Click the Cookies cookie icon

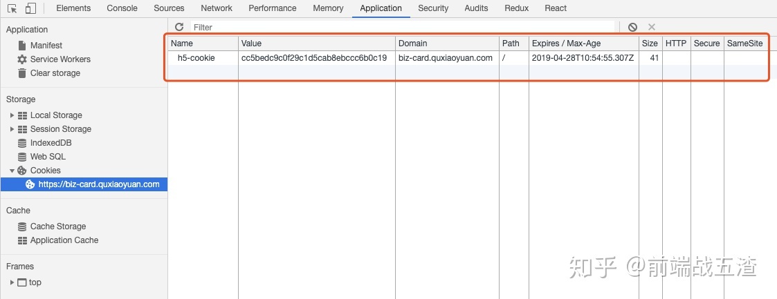[22, 171]
